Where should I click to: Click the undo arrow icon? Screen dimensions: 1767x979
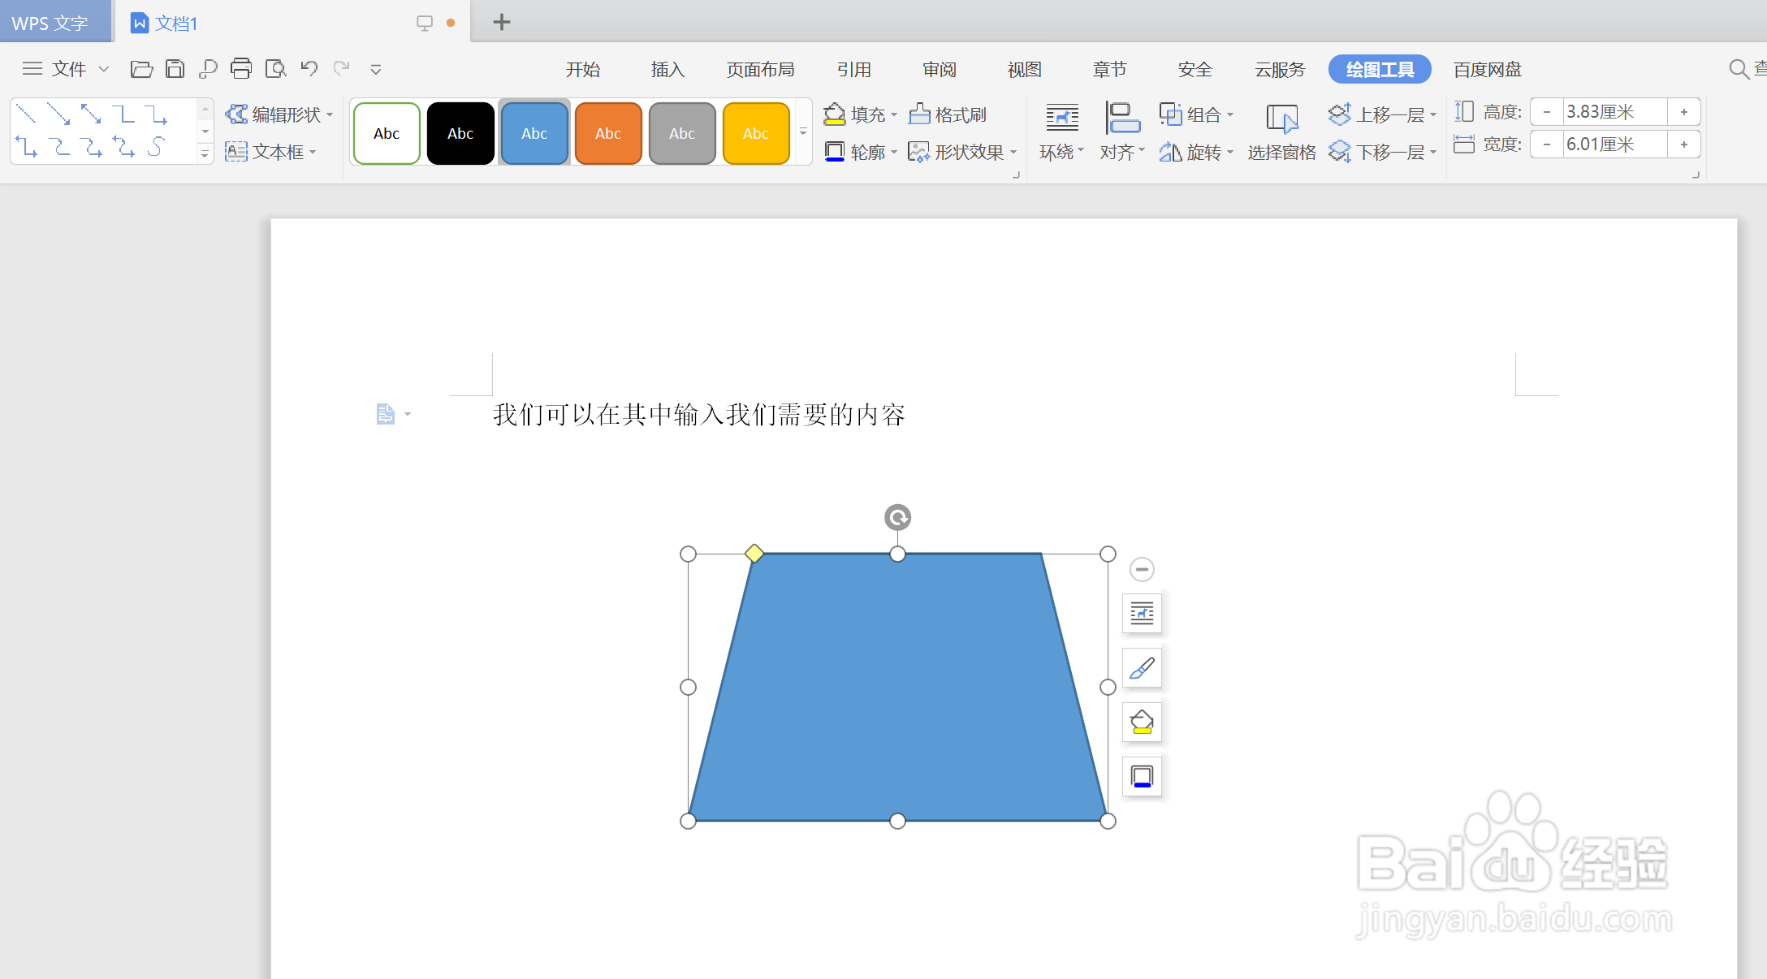[x=309, y=69]
